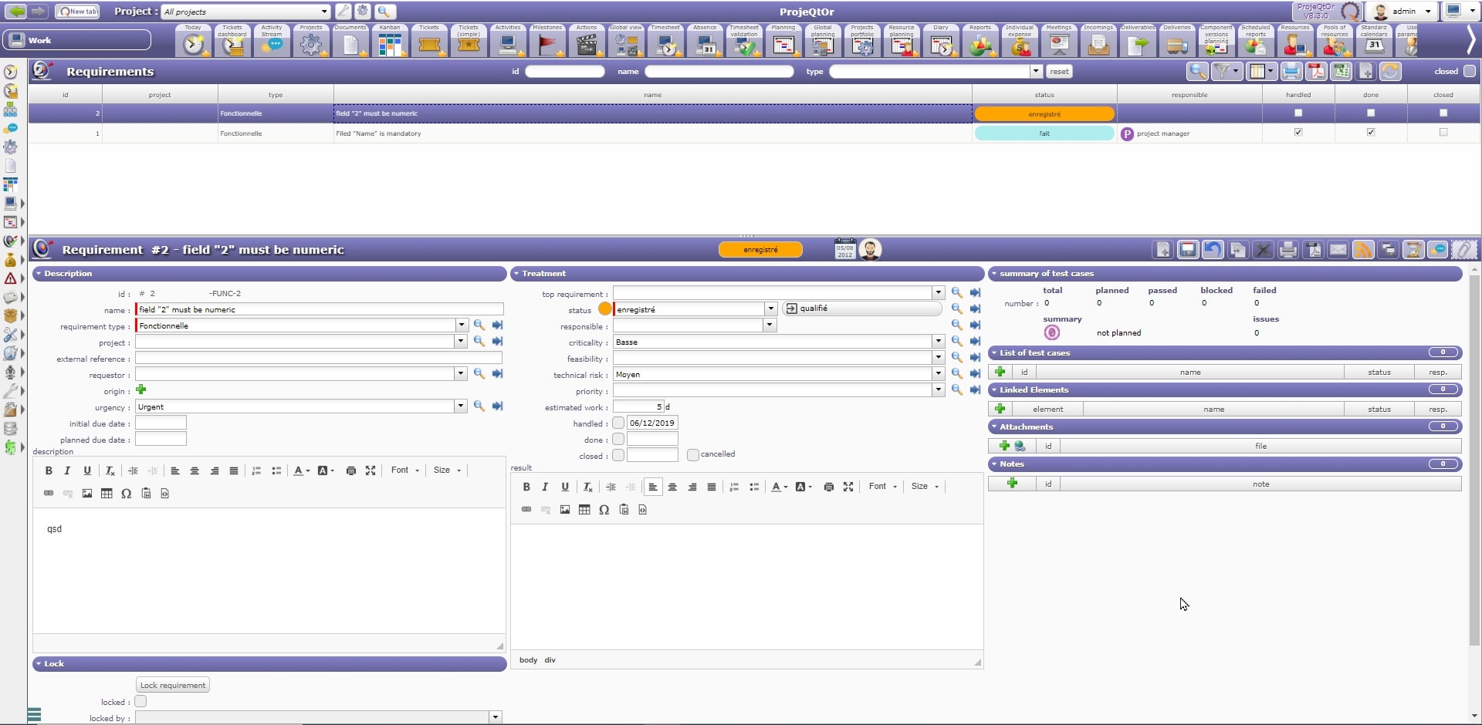
Task: Click the Lock requirement button
Action: (x=173, y=685)
